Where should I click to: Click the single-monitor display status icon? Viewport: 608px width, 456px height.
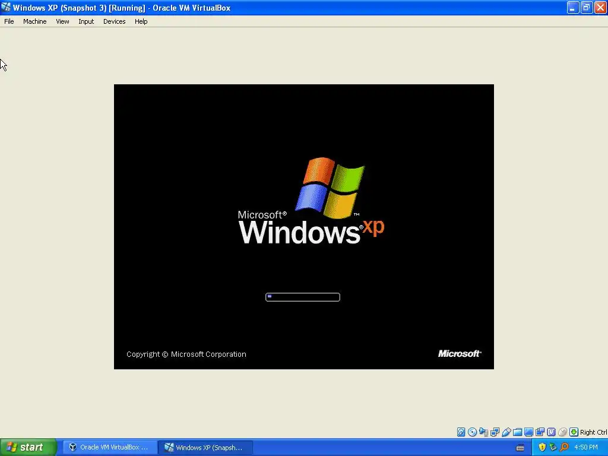click(x=528, y=432)
